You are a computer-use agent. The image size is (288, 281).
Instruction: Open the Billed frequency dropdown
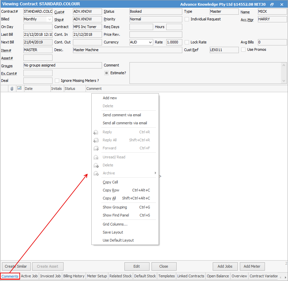coord(50,19)
